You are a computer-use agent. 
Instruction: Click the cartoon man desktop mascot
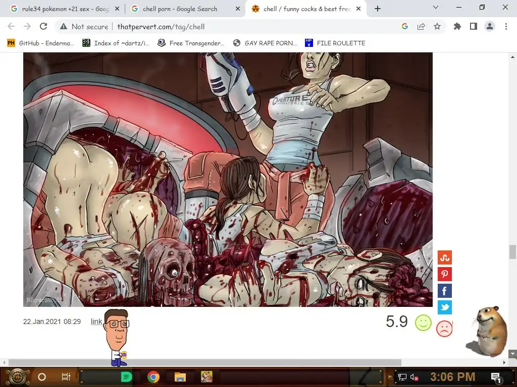coord(117,337)
